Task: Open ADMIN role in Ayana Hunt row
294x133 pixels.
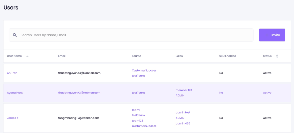Action: [180, 95]
